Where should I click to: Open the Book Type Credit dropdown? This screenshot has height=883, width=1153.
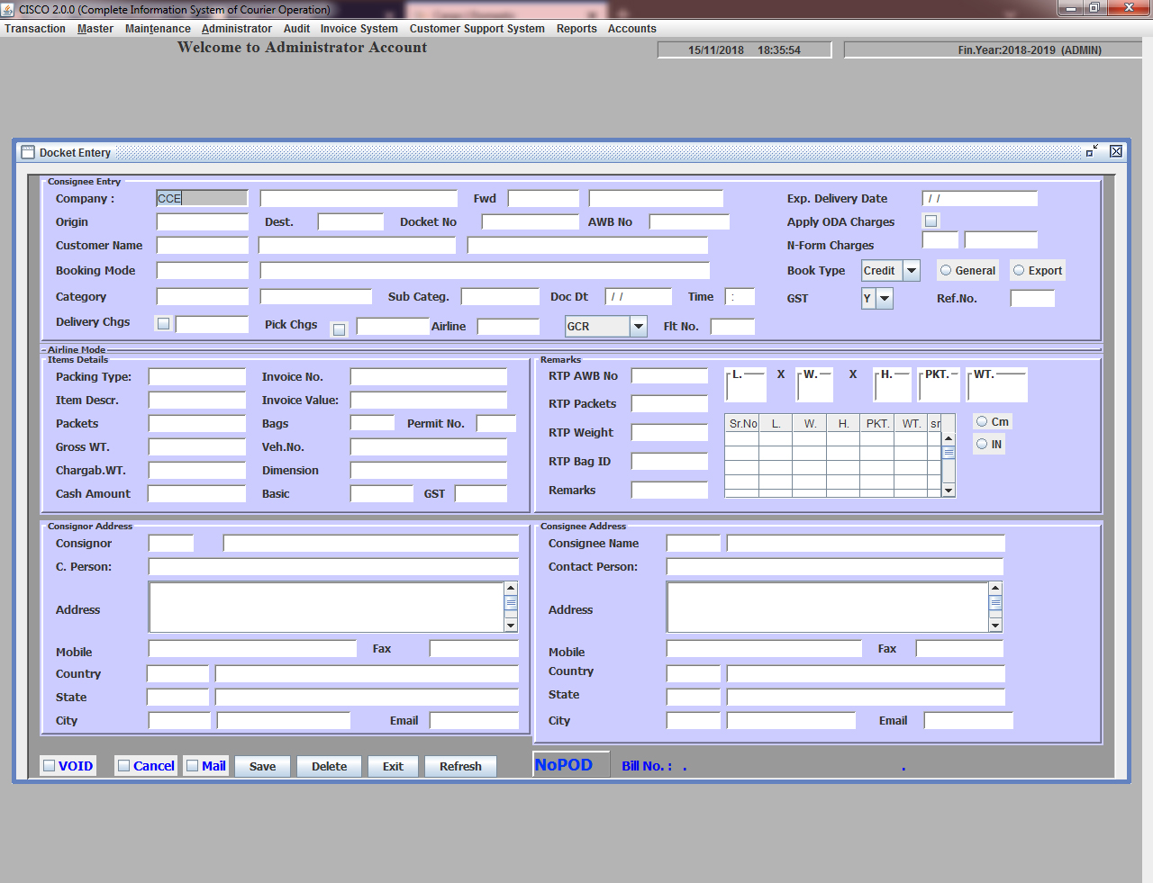[912, 270]
